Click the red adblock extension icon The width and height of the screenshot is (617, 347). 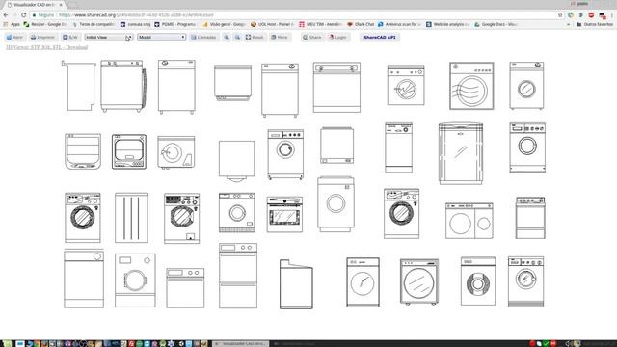pyautogui.click(x=591, y=15)
